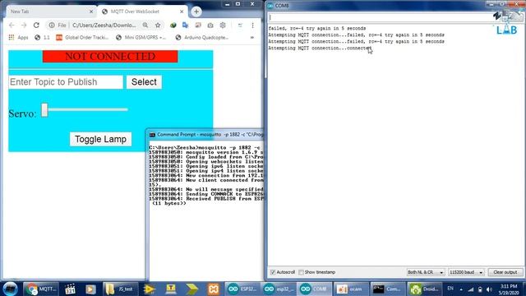Image resolution: width=526 pixels, height=296 pixels.
Task: Expand the hidden bookmarks chevron
Action: 252,37
